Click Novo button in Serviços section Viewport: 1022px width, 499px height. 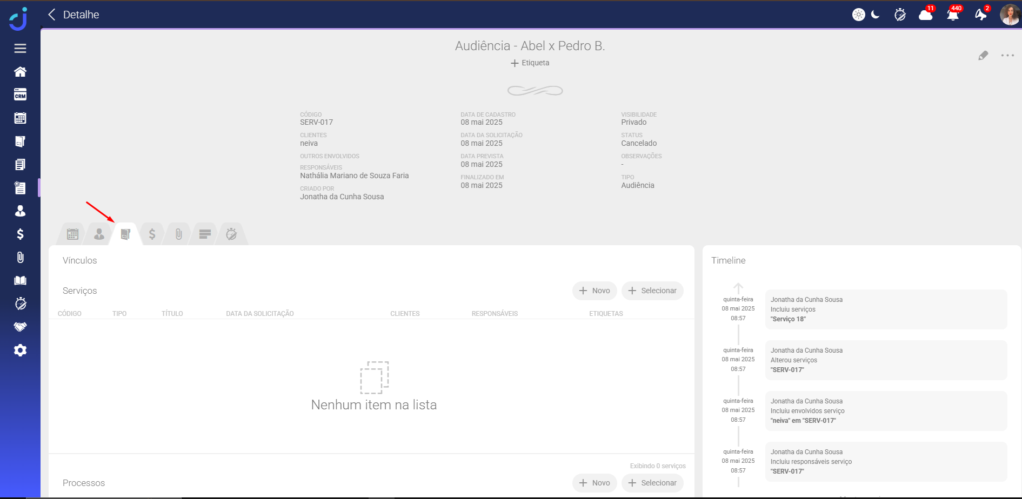tap(595, 291)
